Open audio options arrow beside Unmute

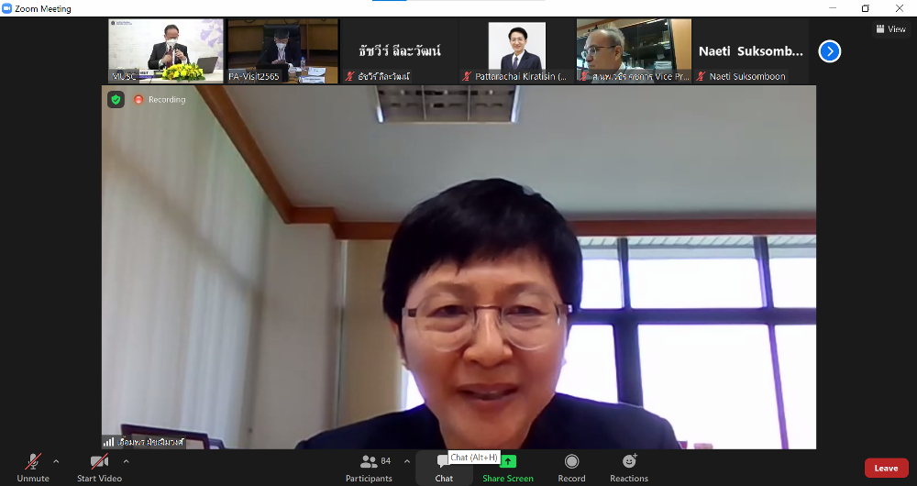click(56, 461)
